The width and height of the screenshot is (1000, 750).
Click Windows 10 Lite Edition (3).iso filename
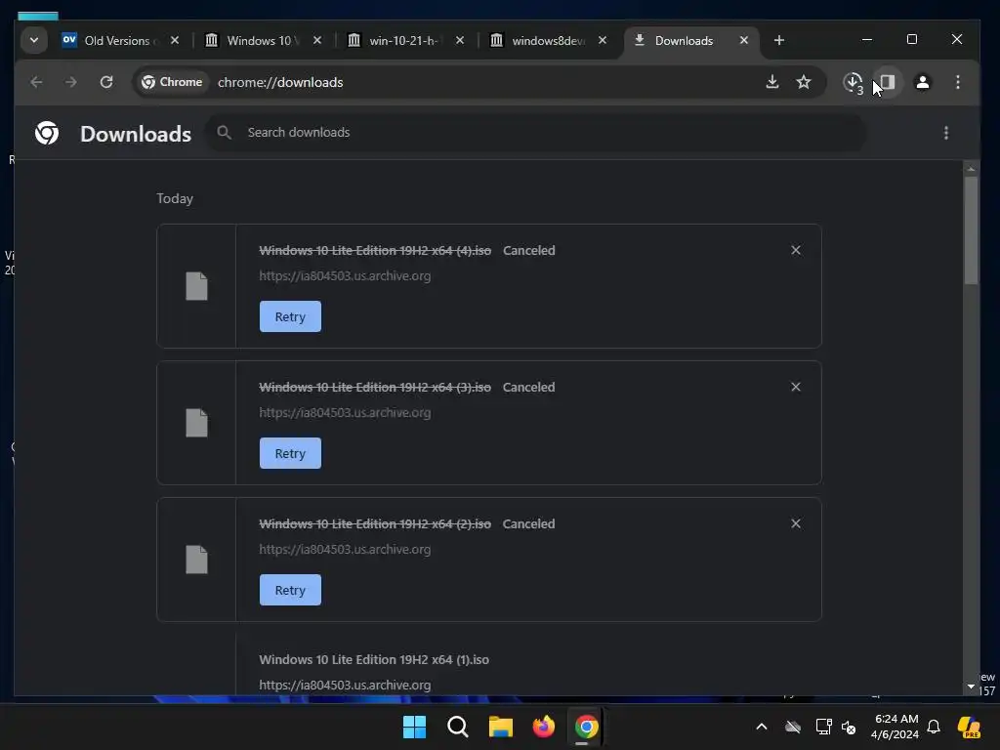[x=375, y=387]
